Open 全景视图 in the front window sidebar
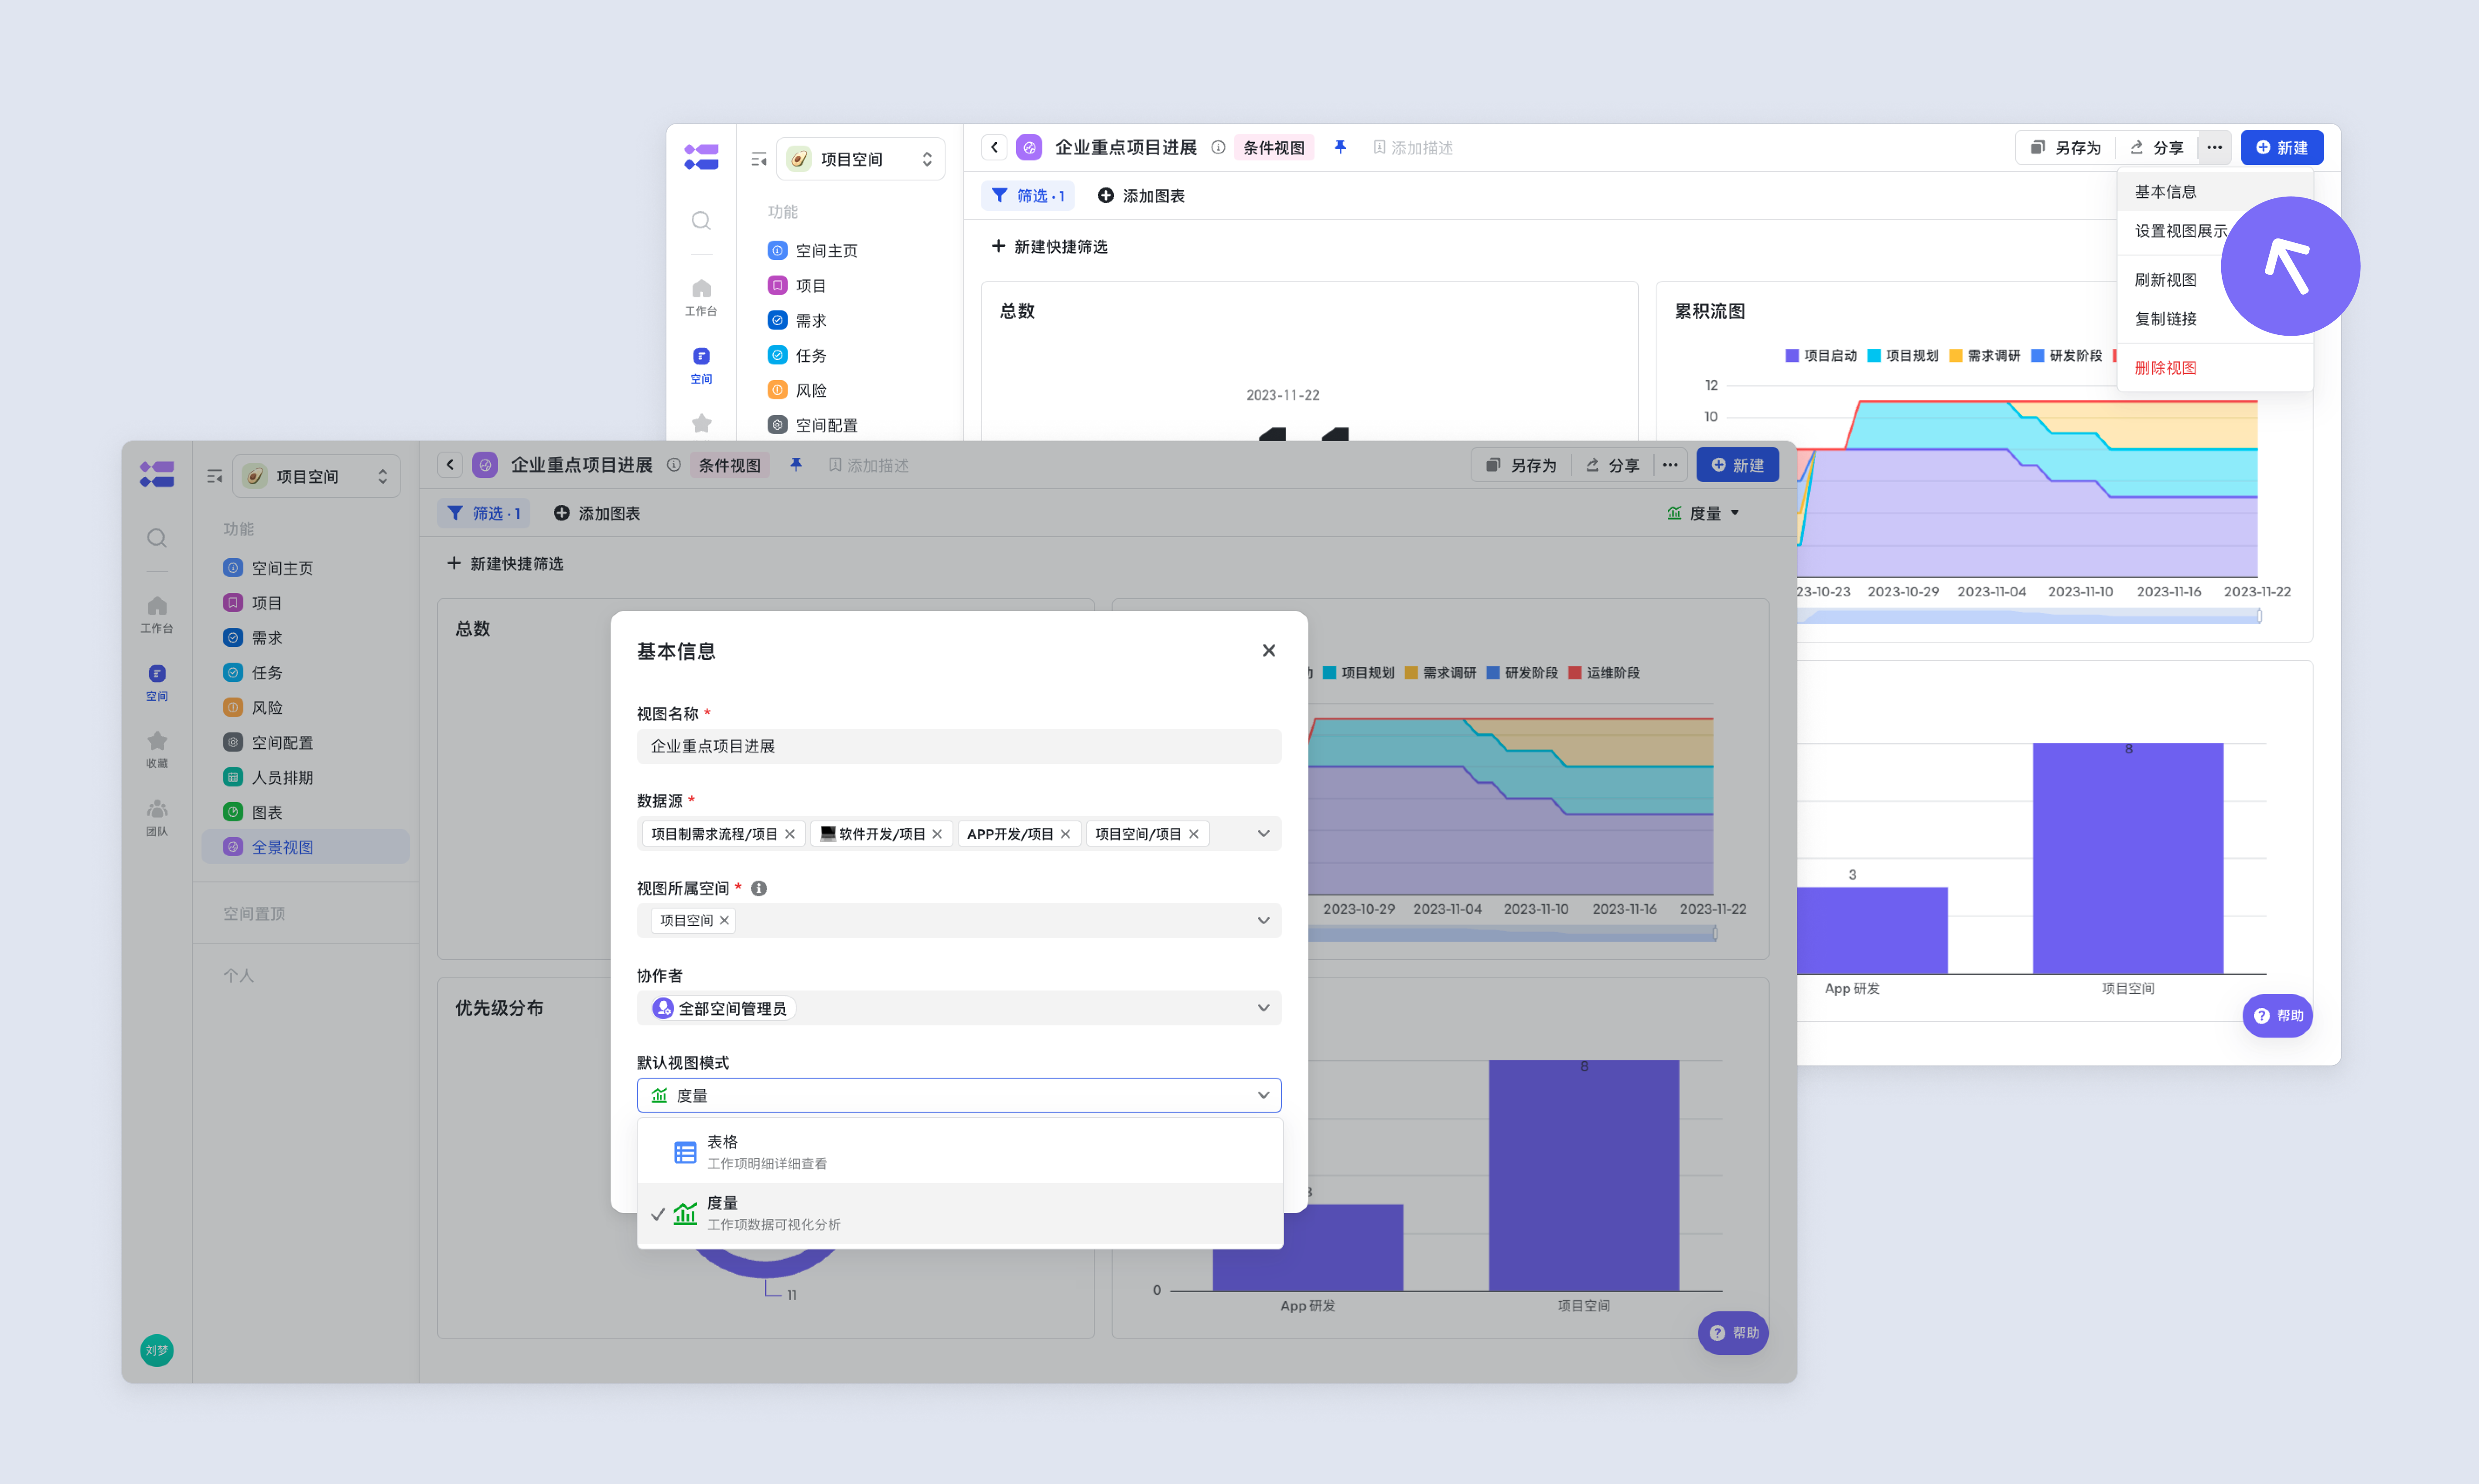This screenshot has width=2479, height=1484. [305, 847]
